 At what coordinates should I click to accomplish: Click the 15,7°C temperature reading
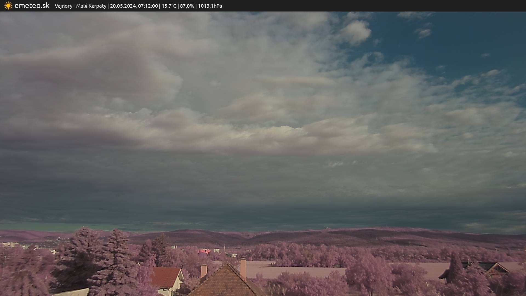(169, 6)
